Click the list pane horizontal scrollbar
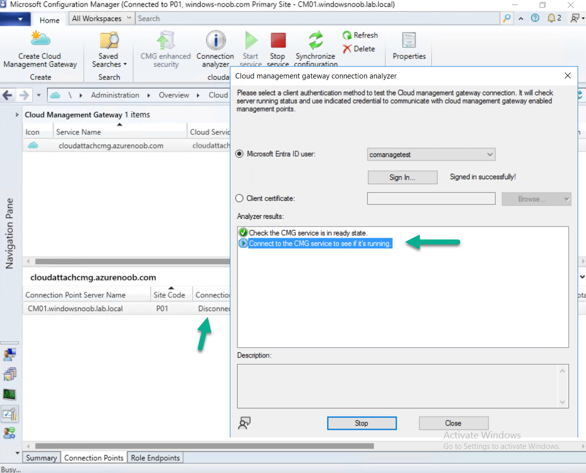The width and height of the screenshot is (586, 473). (x=133, y=261)
